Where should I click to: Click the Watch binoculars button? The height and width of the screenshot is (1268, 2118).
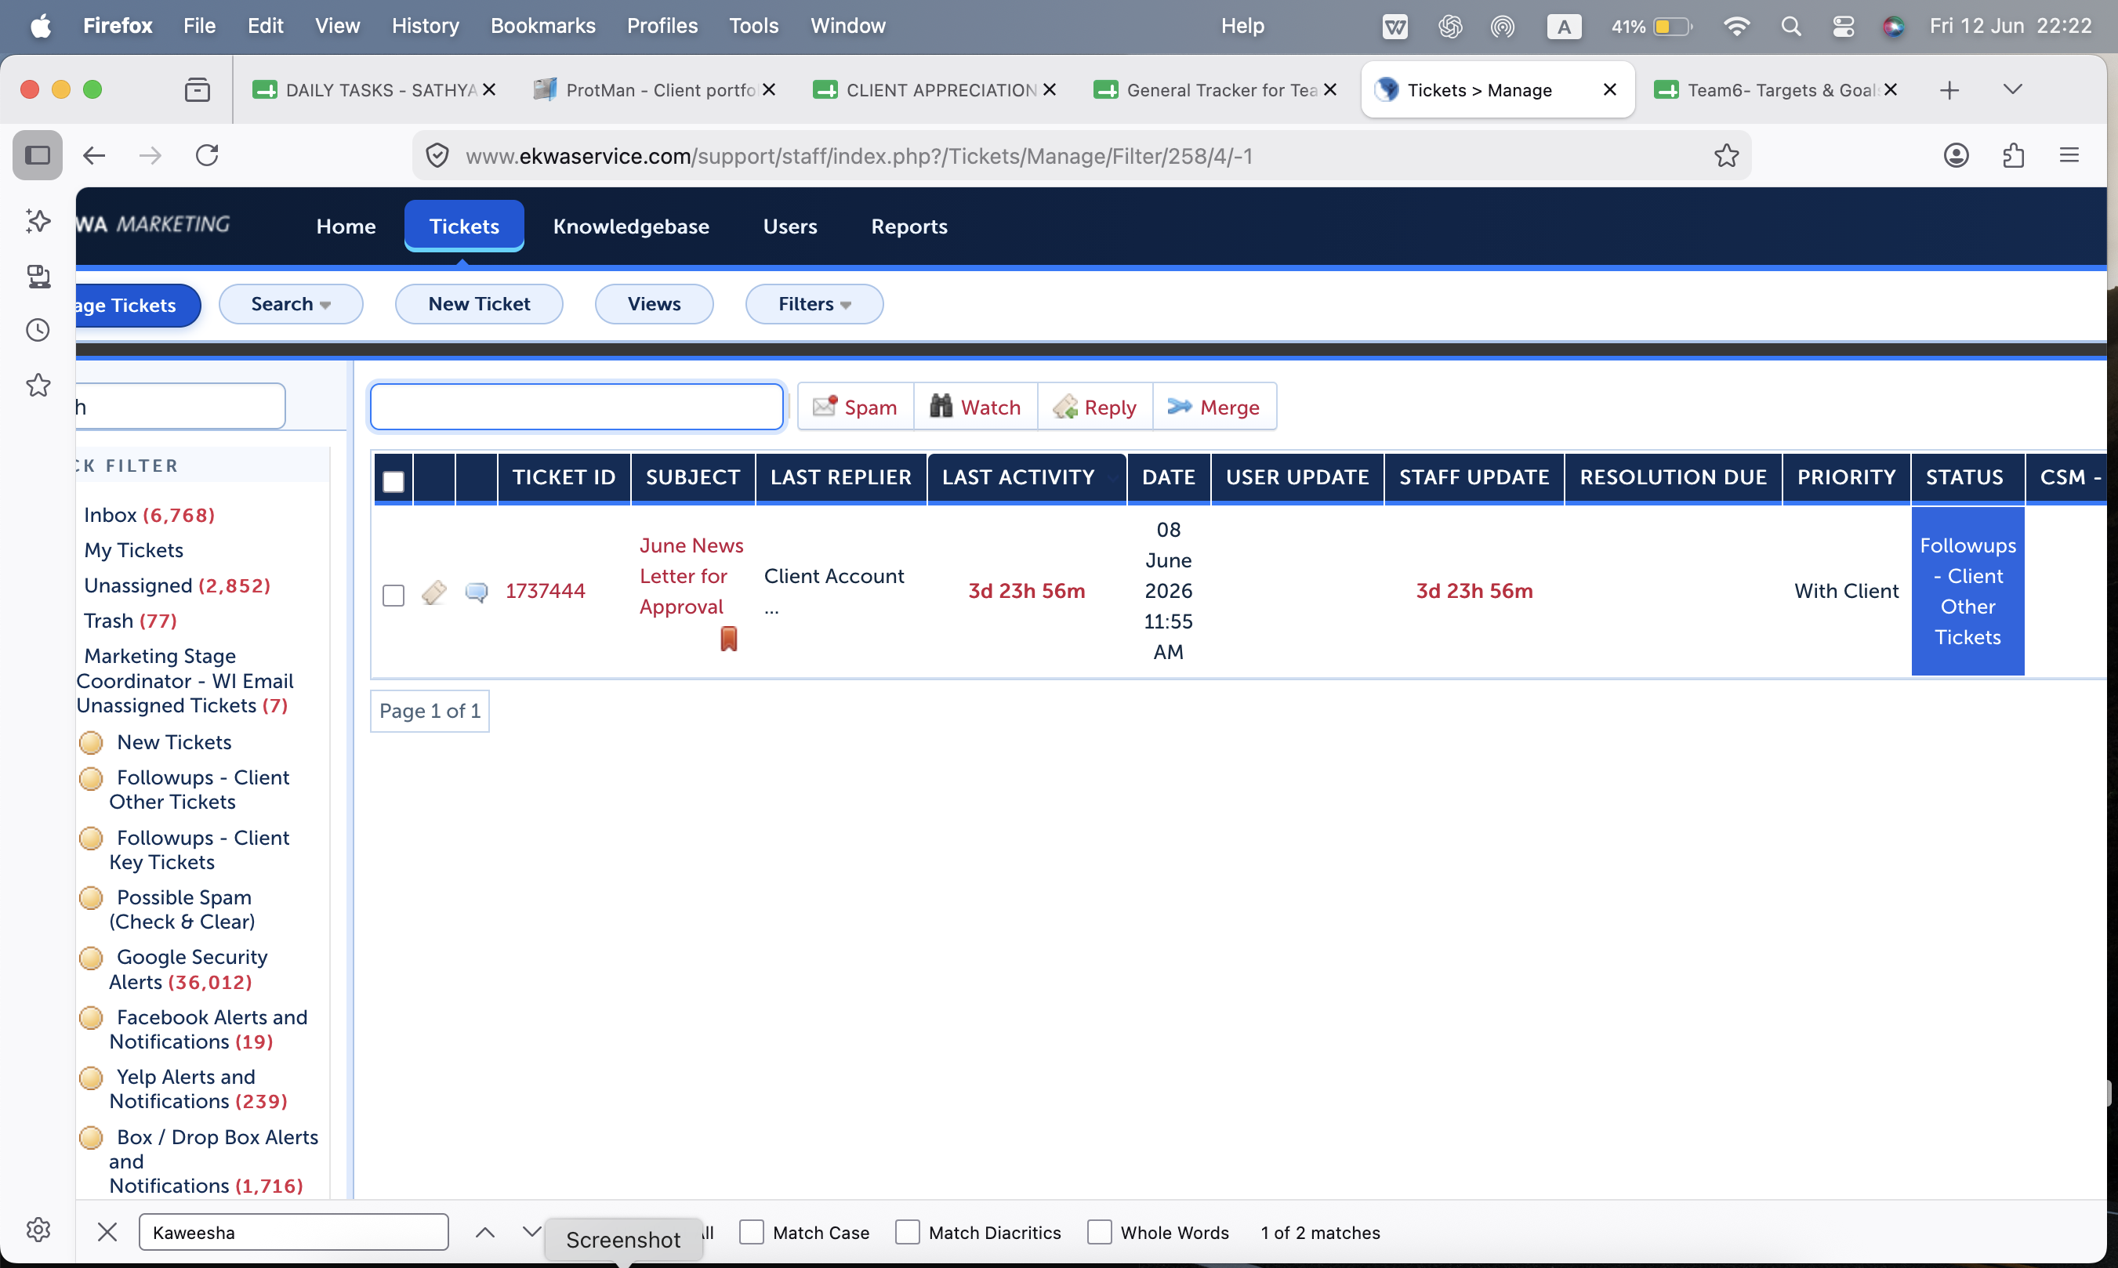(976, 407)
